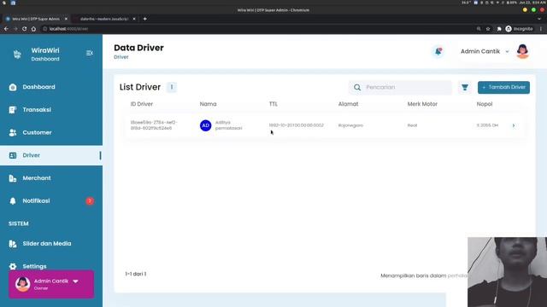The width and height of the screenshot is (547, 307).
Task: Click the Tambah Driver button
Action: pos(503,87)
